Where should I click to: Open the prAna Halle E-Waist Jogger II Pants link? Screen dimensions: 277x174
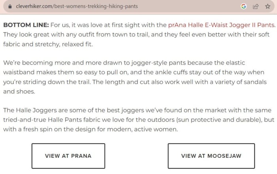click(222, 25)
